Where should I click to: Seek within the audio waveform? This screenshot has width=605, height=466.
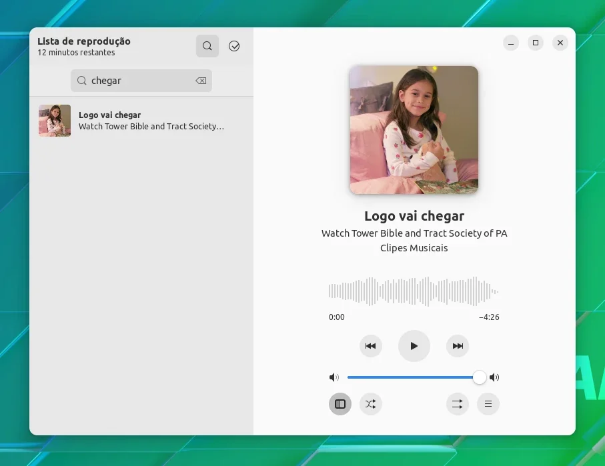[x=414, y=291]
